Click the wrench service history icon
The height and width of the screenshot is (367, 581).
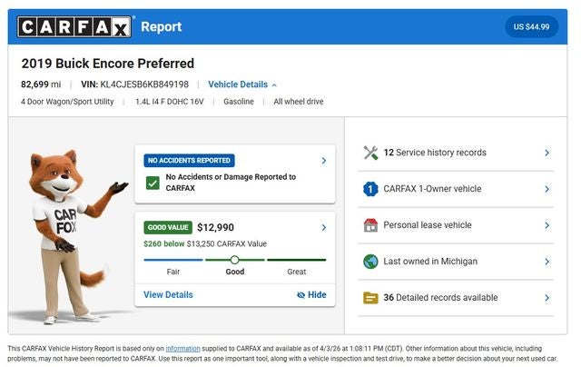(x=370, y=153)
